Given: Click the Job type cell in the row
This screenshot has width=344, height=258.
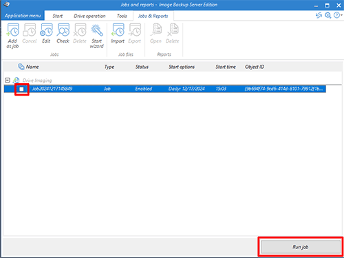Looking at the screenshot, I should coord(107,89).
